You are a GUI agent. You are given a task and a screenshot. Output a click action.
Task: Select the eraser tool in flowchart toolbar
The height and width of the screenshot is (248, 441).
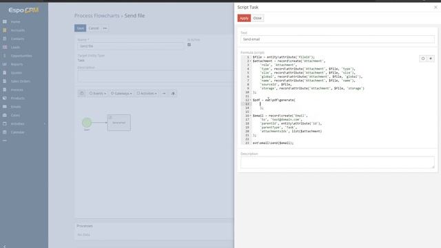pyautogui.click(x=173, y=93)
